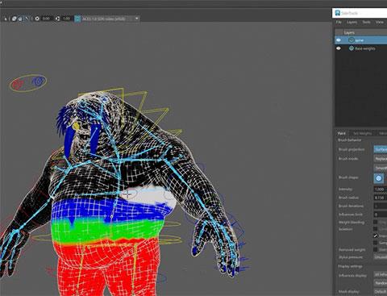This screenshot has height=296, width=387.
Task: Open the Tools menu in ngSkinTools
Action: 366,23
